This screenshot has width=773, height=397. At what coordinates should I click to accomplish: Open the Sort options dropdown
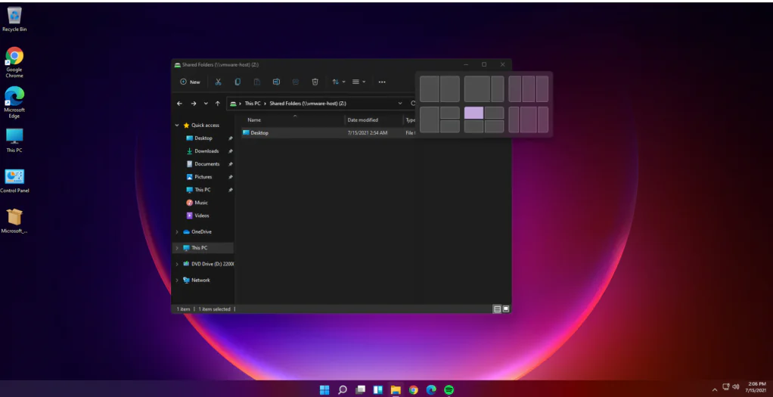[x=338, y=82]
